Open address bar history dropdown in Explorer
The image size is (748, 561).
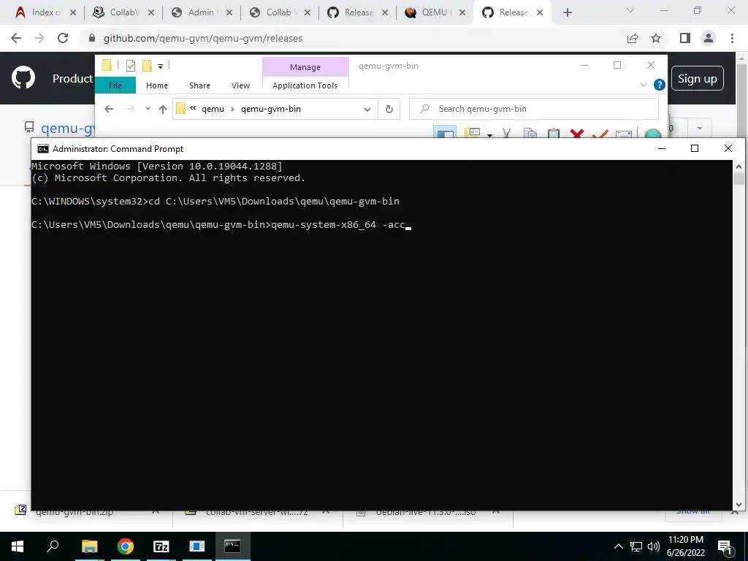point(367,110)
